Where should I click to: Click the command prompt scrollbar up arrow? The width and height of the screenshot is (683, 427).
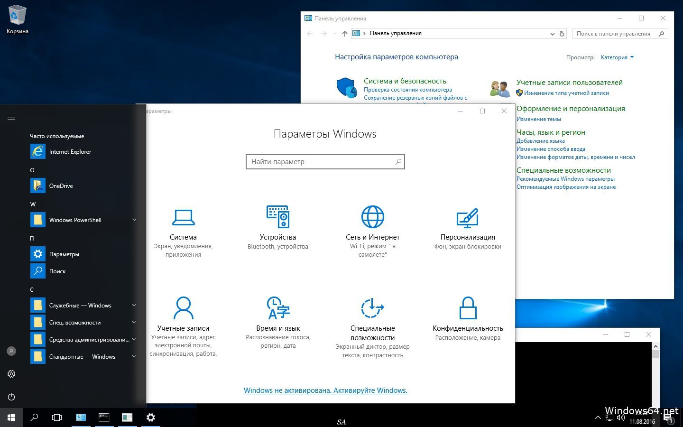(x=655, y=346)
